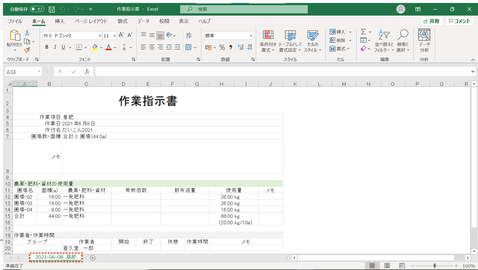Open the number format dropdown
Viewport: 478px width, 270px height.
tap(251, 36)
